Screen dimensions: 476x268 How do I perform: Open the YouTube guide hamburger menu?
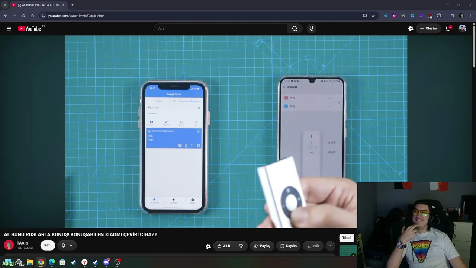(9, 29)
